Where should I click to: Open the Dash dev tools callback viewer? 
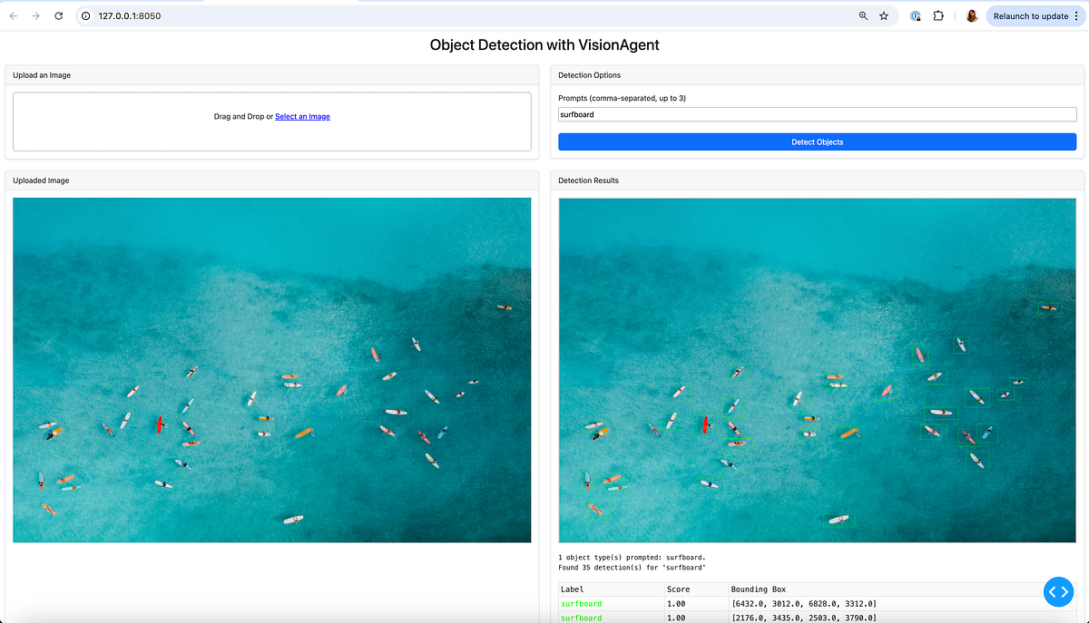click(x=1058, y=591)
